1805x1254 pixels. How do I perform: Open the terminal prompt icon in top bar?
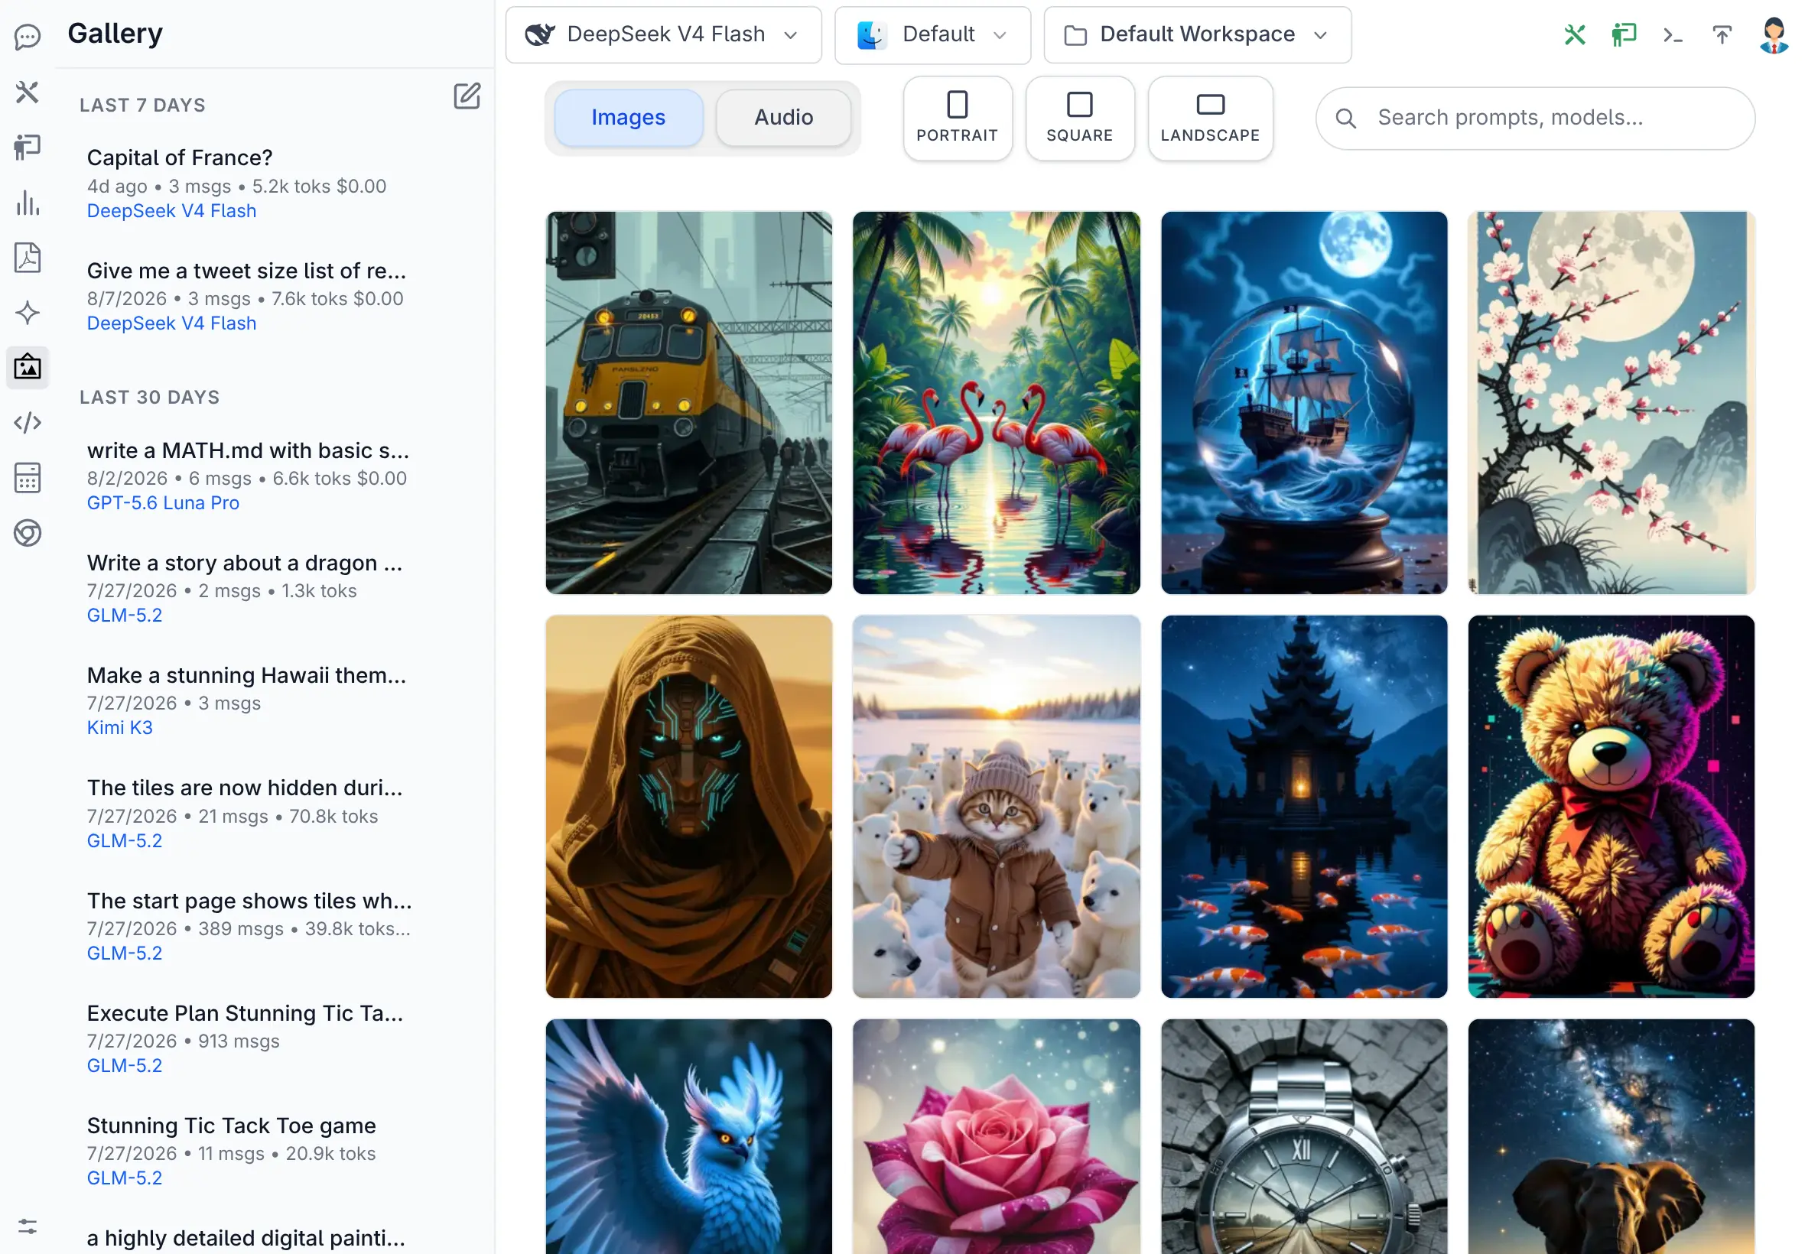[x=1672, y=34]
